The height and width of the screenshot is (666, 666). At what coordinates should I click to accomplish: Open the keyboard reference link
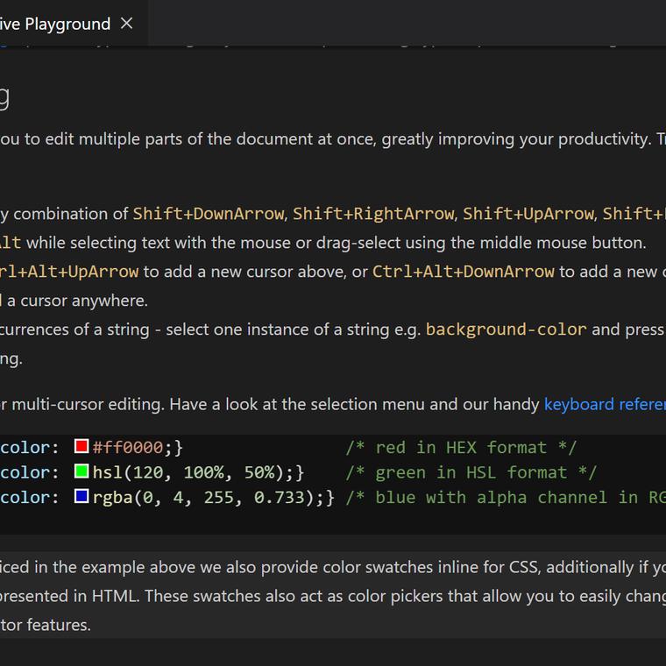click(605, 404)
